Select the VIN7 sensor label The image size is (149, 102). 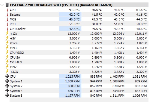(x=13, y=67)
